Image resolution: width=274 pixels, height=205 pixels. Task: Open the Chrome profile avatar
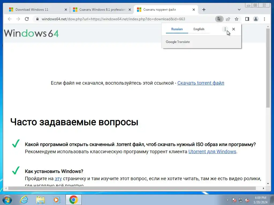(256, 19)
